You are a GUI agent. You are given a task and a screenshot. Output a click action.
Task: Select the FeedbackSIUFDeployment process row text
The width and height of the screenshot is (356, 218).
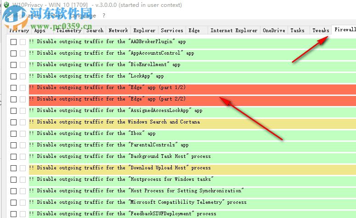[123, 214]
